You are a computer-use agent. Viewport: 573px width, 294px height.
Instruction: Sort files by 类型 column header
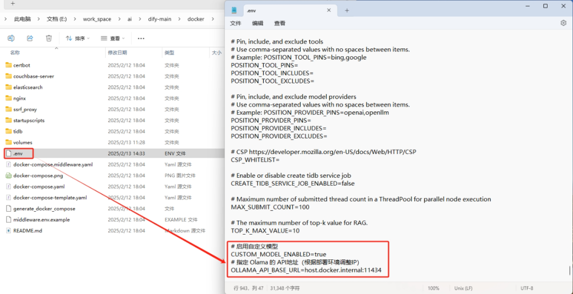click(169, 53)
